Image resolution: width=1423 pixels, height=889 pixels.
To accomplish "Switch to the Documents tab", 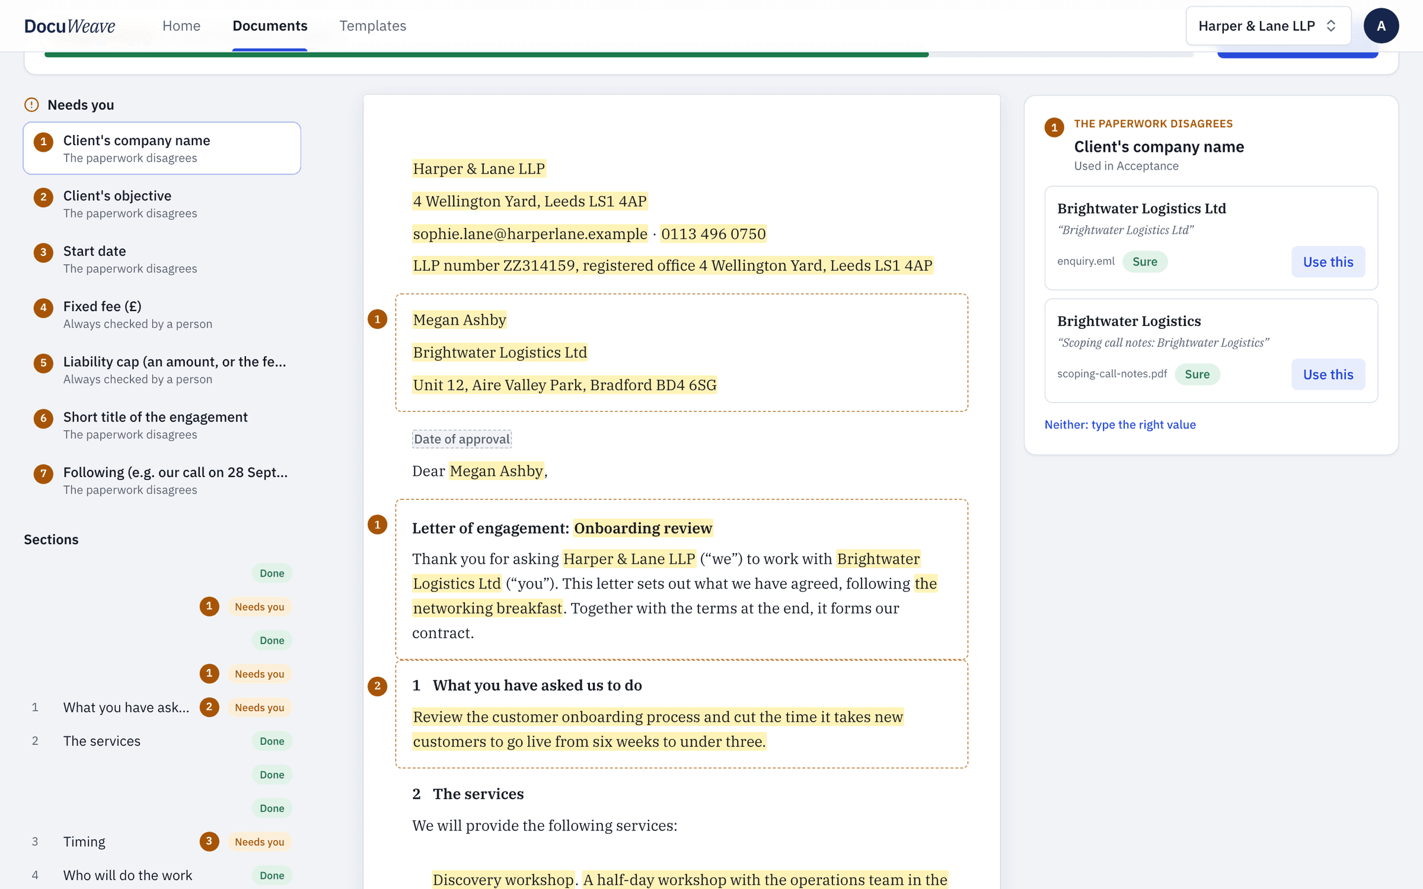I will pyautogui.click(x=270, y=25).
